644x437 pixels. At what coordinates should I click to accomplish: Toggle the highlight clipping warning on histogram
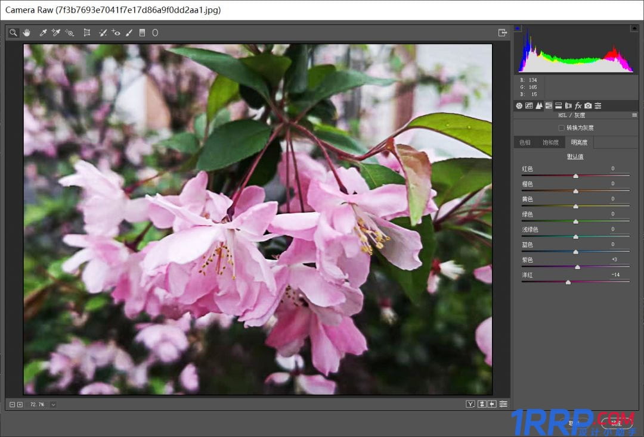click(634, 29)
